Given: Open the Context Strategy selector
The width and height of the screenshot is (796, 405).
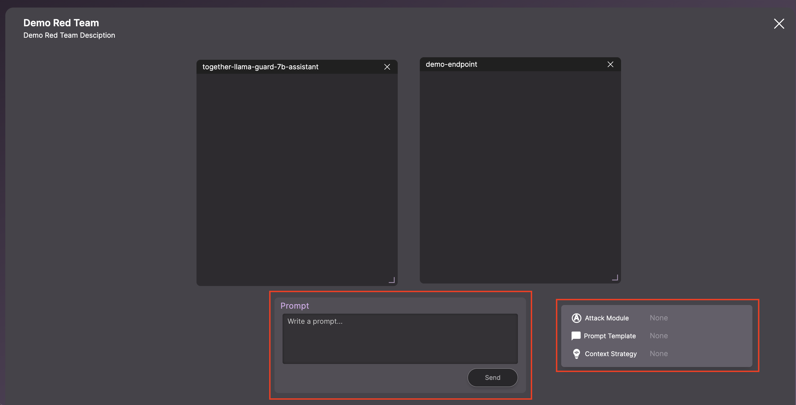Looking at the screenshot, I should pos(657,354).
